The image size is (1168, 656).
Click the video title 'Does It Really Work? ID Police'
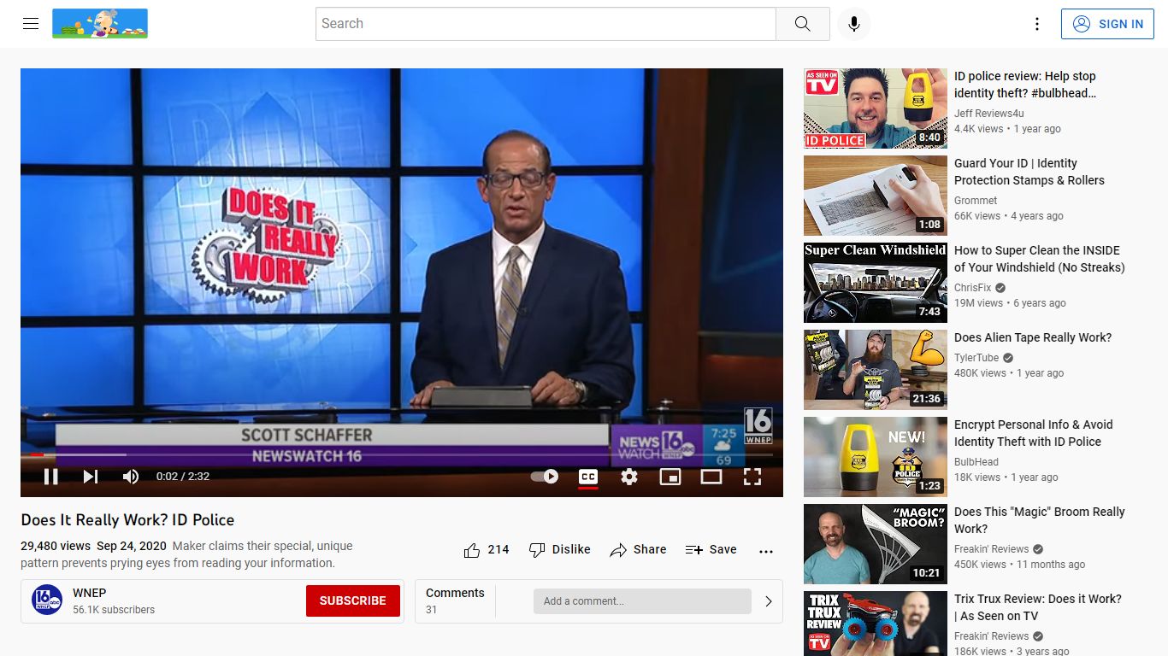point(127,520)
